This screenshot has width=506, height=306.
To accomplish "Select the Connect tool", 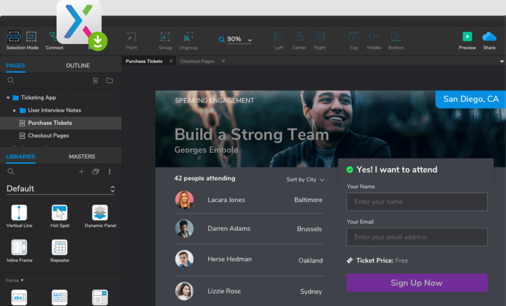I will click(54, 41).
